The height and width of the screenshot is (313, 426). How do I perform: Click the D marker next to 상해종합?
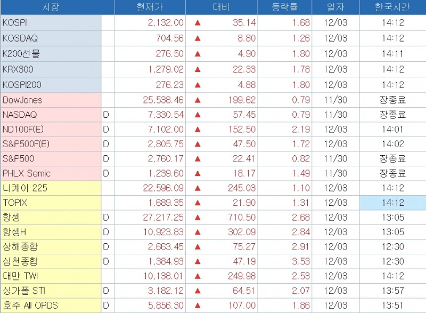coord(105,247)
